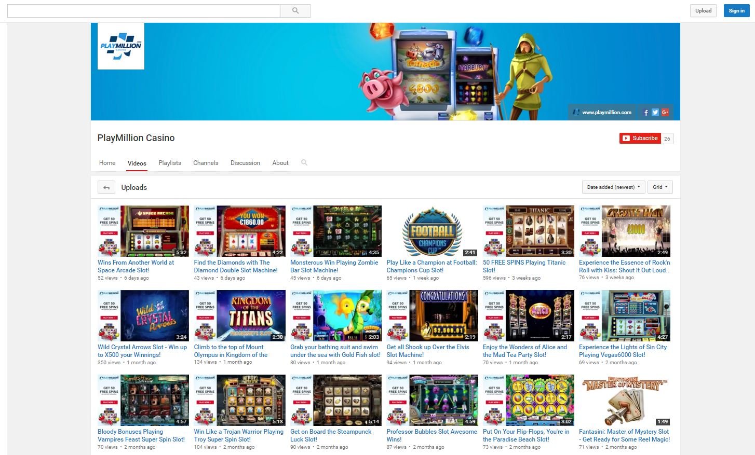This screenshot has height=455, width=755.
Task: Open Google+ icon in channel banner
Action: pos(665,113)
